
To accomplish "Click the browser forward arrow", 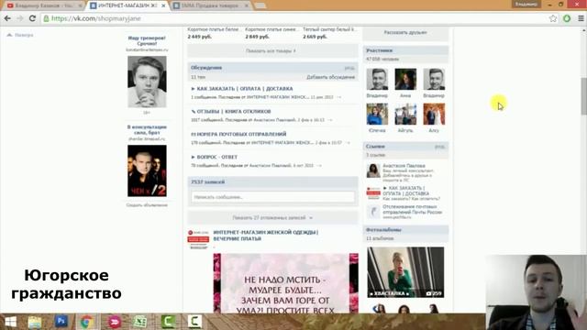I will pos(20,18).
